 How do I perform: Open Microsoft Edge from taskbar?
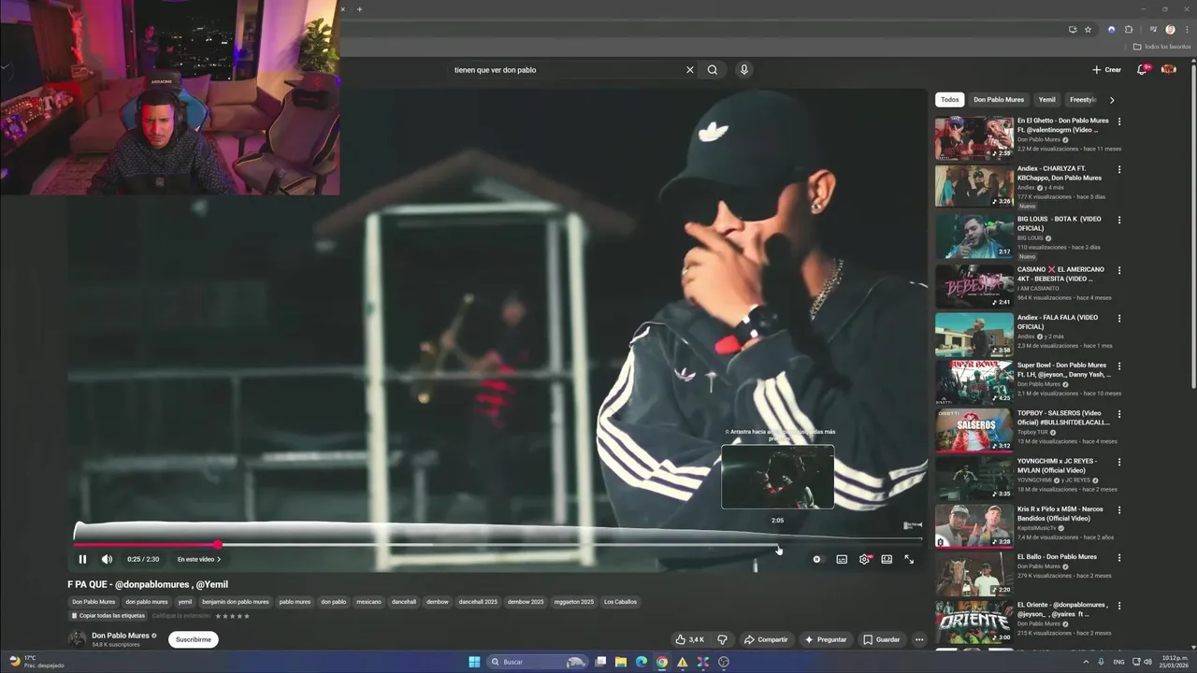(642, 662)
